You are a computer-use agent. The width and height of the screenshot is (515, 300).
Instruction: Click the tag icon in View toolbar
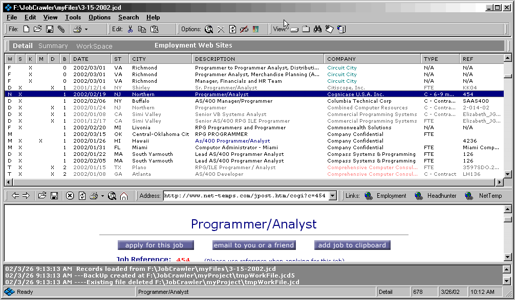click(x=330, y=29)
